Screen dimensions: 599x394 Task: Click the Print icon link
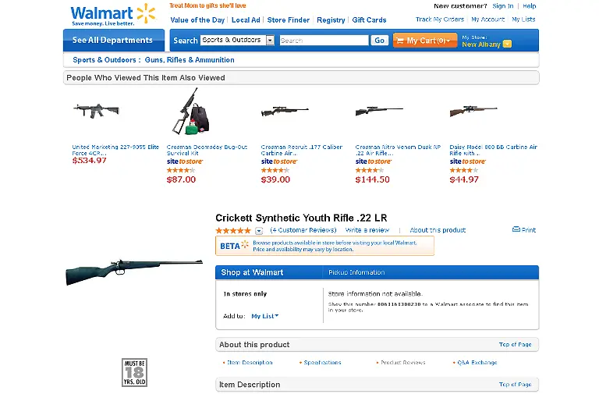524,230
